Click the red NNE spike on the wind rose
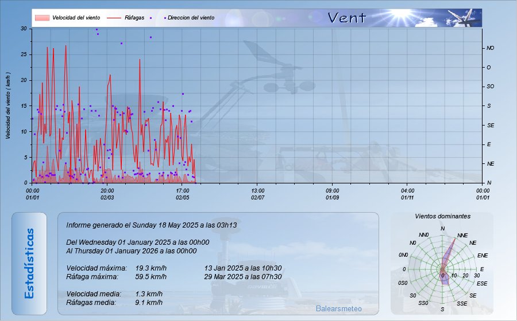Viewport: 517px width, 321px height. click(449, 253)
